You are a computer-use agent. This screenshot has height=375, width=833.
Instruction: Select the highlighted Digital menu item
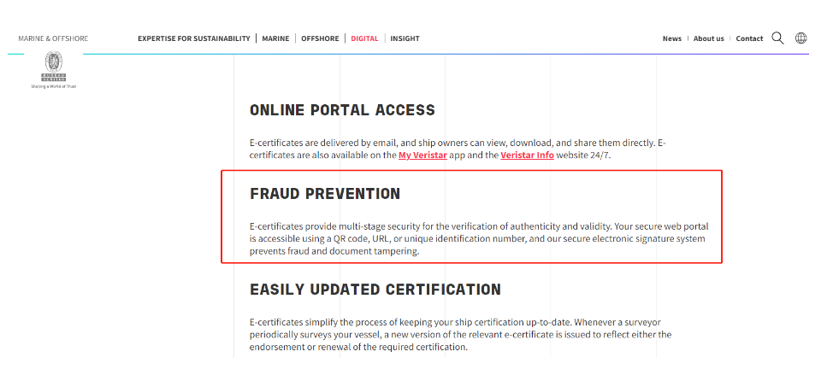pos(364,38)
